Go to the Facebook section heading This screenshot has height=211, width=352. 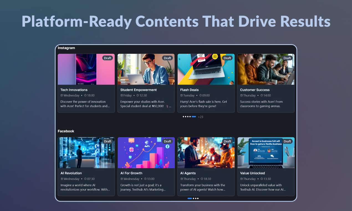point(66,131)
